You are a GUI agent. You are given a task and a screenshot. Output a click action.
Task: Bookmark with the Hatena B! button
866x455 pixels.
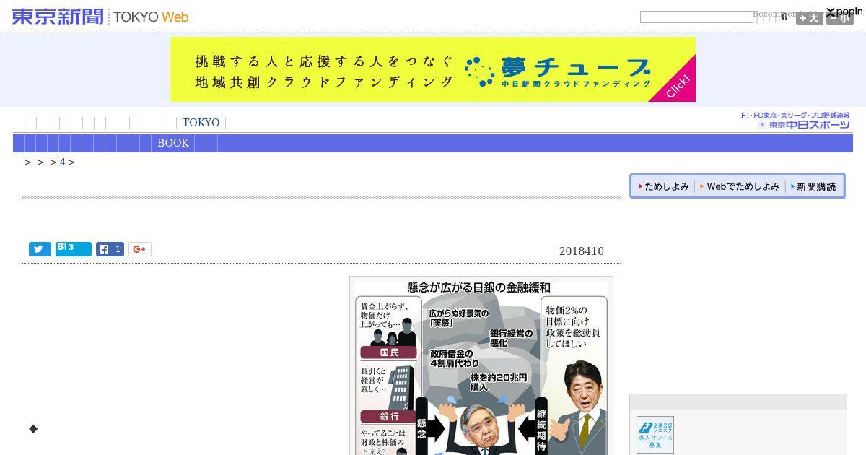[x=74, y=249]
